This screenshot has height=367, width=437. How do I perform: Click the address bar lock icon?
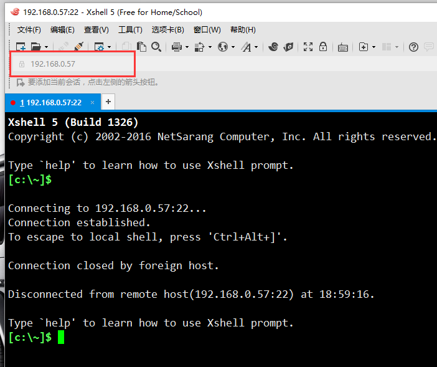tap(21, 64)
